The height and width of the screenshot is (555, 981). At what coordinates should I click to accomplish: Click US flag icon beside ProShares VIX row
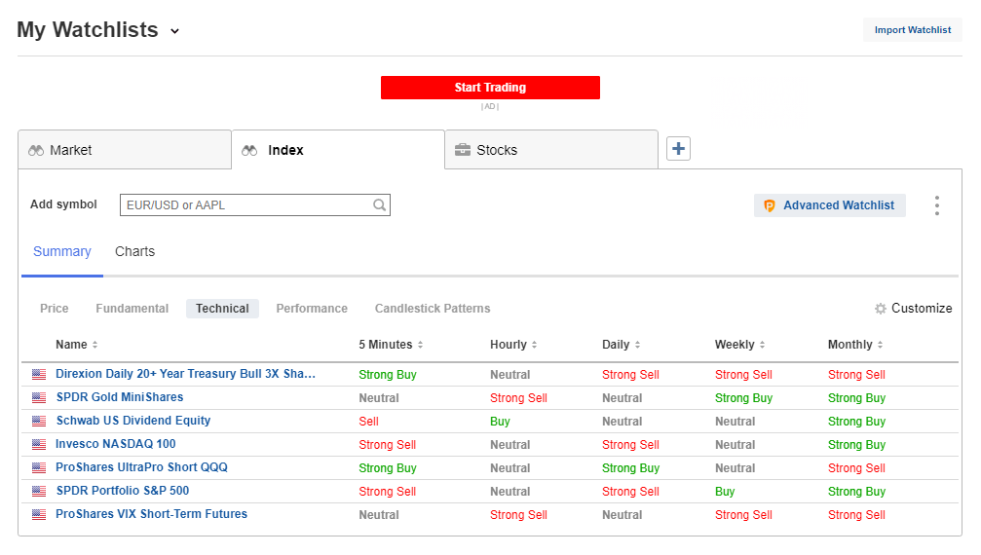(x=39, y=514)
